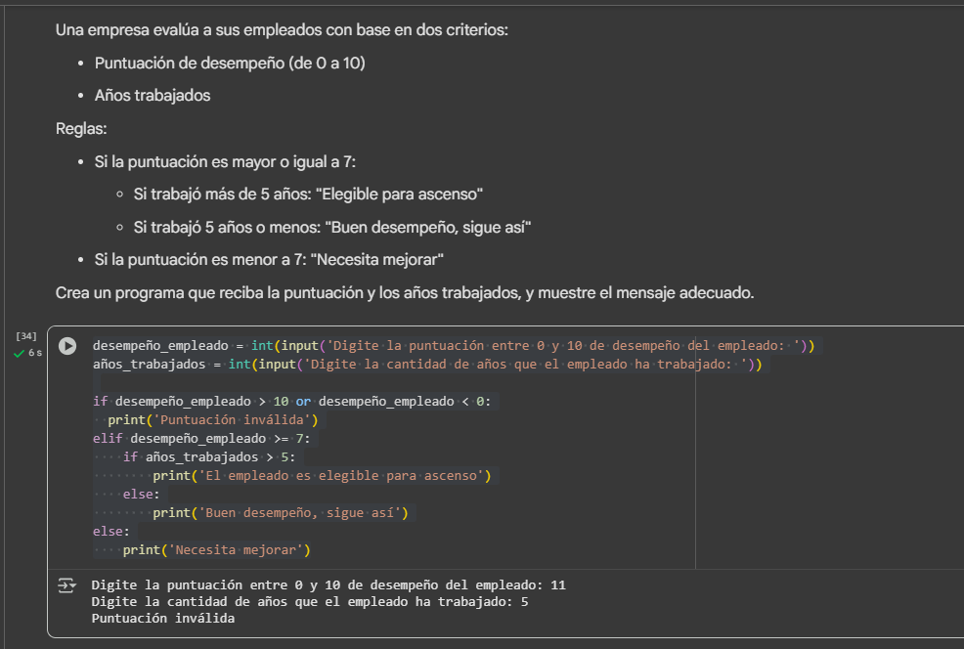Click the 'Reglas:' text

pos(81,129)
